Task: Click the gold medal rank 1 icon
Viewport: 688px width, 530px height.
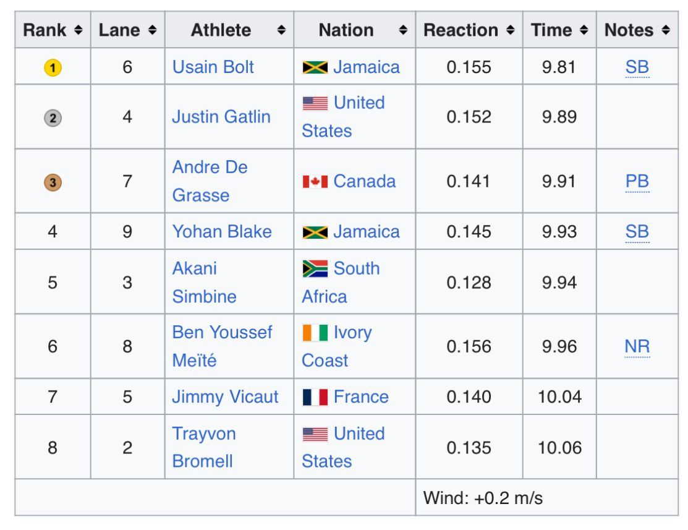Action: tap(53, 68)
